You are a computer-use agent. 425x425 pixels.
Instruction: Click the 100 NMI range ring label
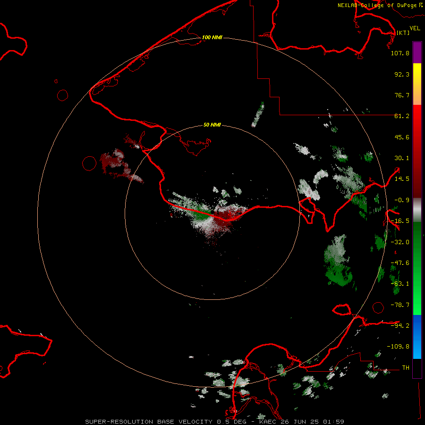pyautogui.click(x=212, y=37)
